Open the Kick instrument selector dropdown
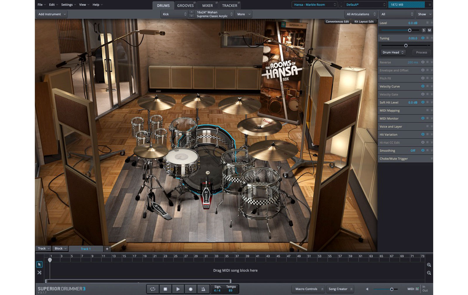 tap(174, 14)
